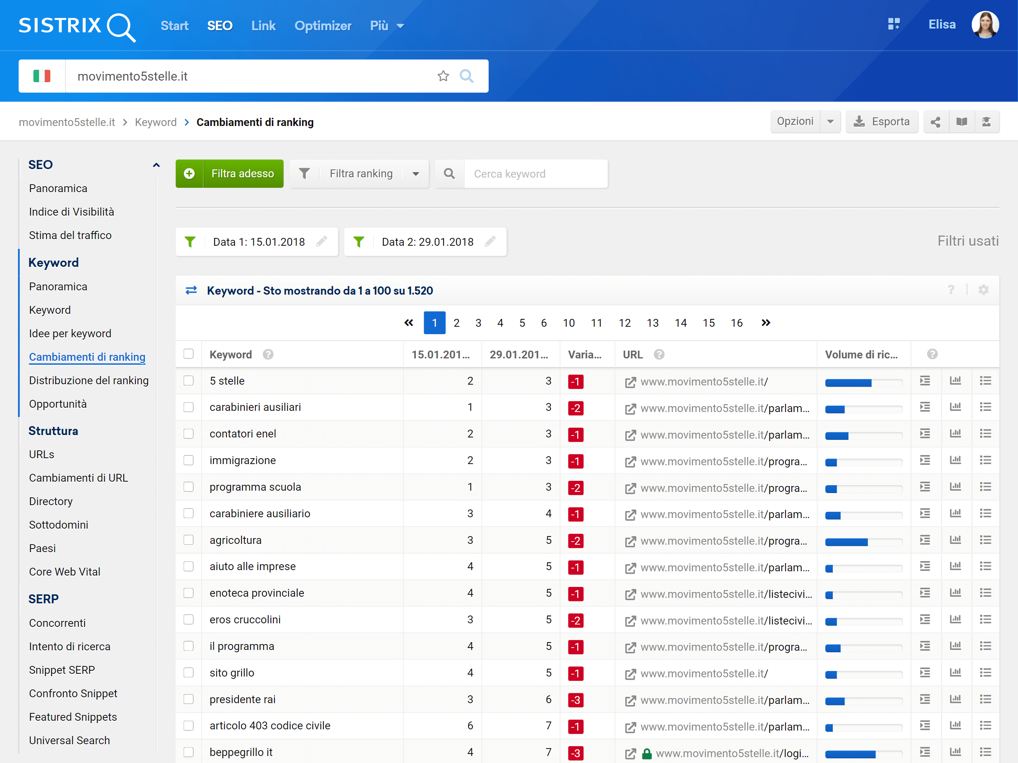Open the Optimizer menu

[323, 26]
